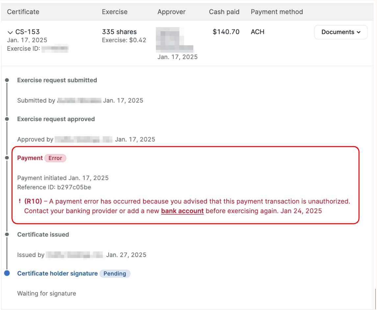Open the bank account link
The height and width of the screenshot is (310, 377).
point(182,211)
